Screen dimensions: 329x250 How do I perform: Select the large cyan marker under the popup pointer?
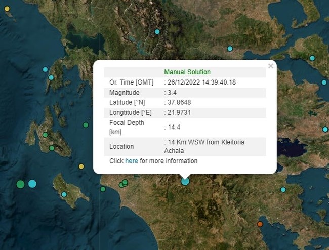(185, 181)
